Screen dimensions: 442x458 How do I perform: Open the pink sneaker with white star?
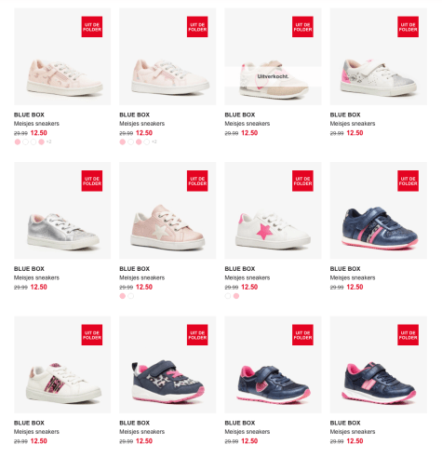pos(167,210)
